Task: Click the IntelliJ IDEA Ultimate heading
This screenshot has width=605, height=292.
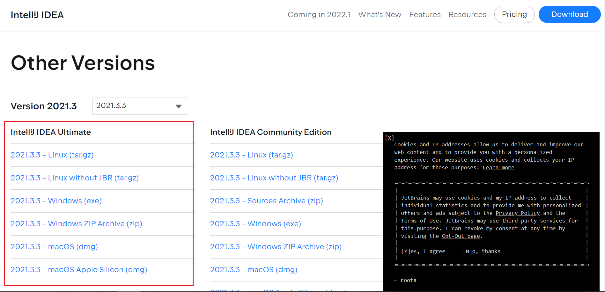Action: [x=51, y=132]
